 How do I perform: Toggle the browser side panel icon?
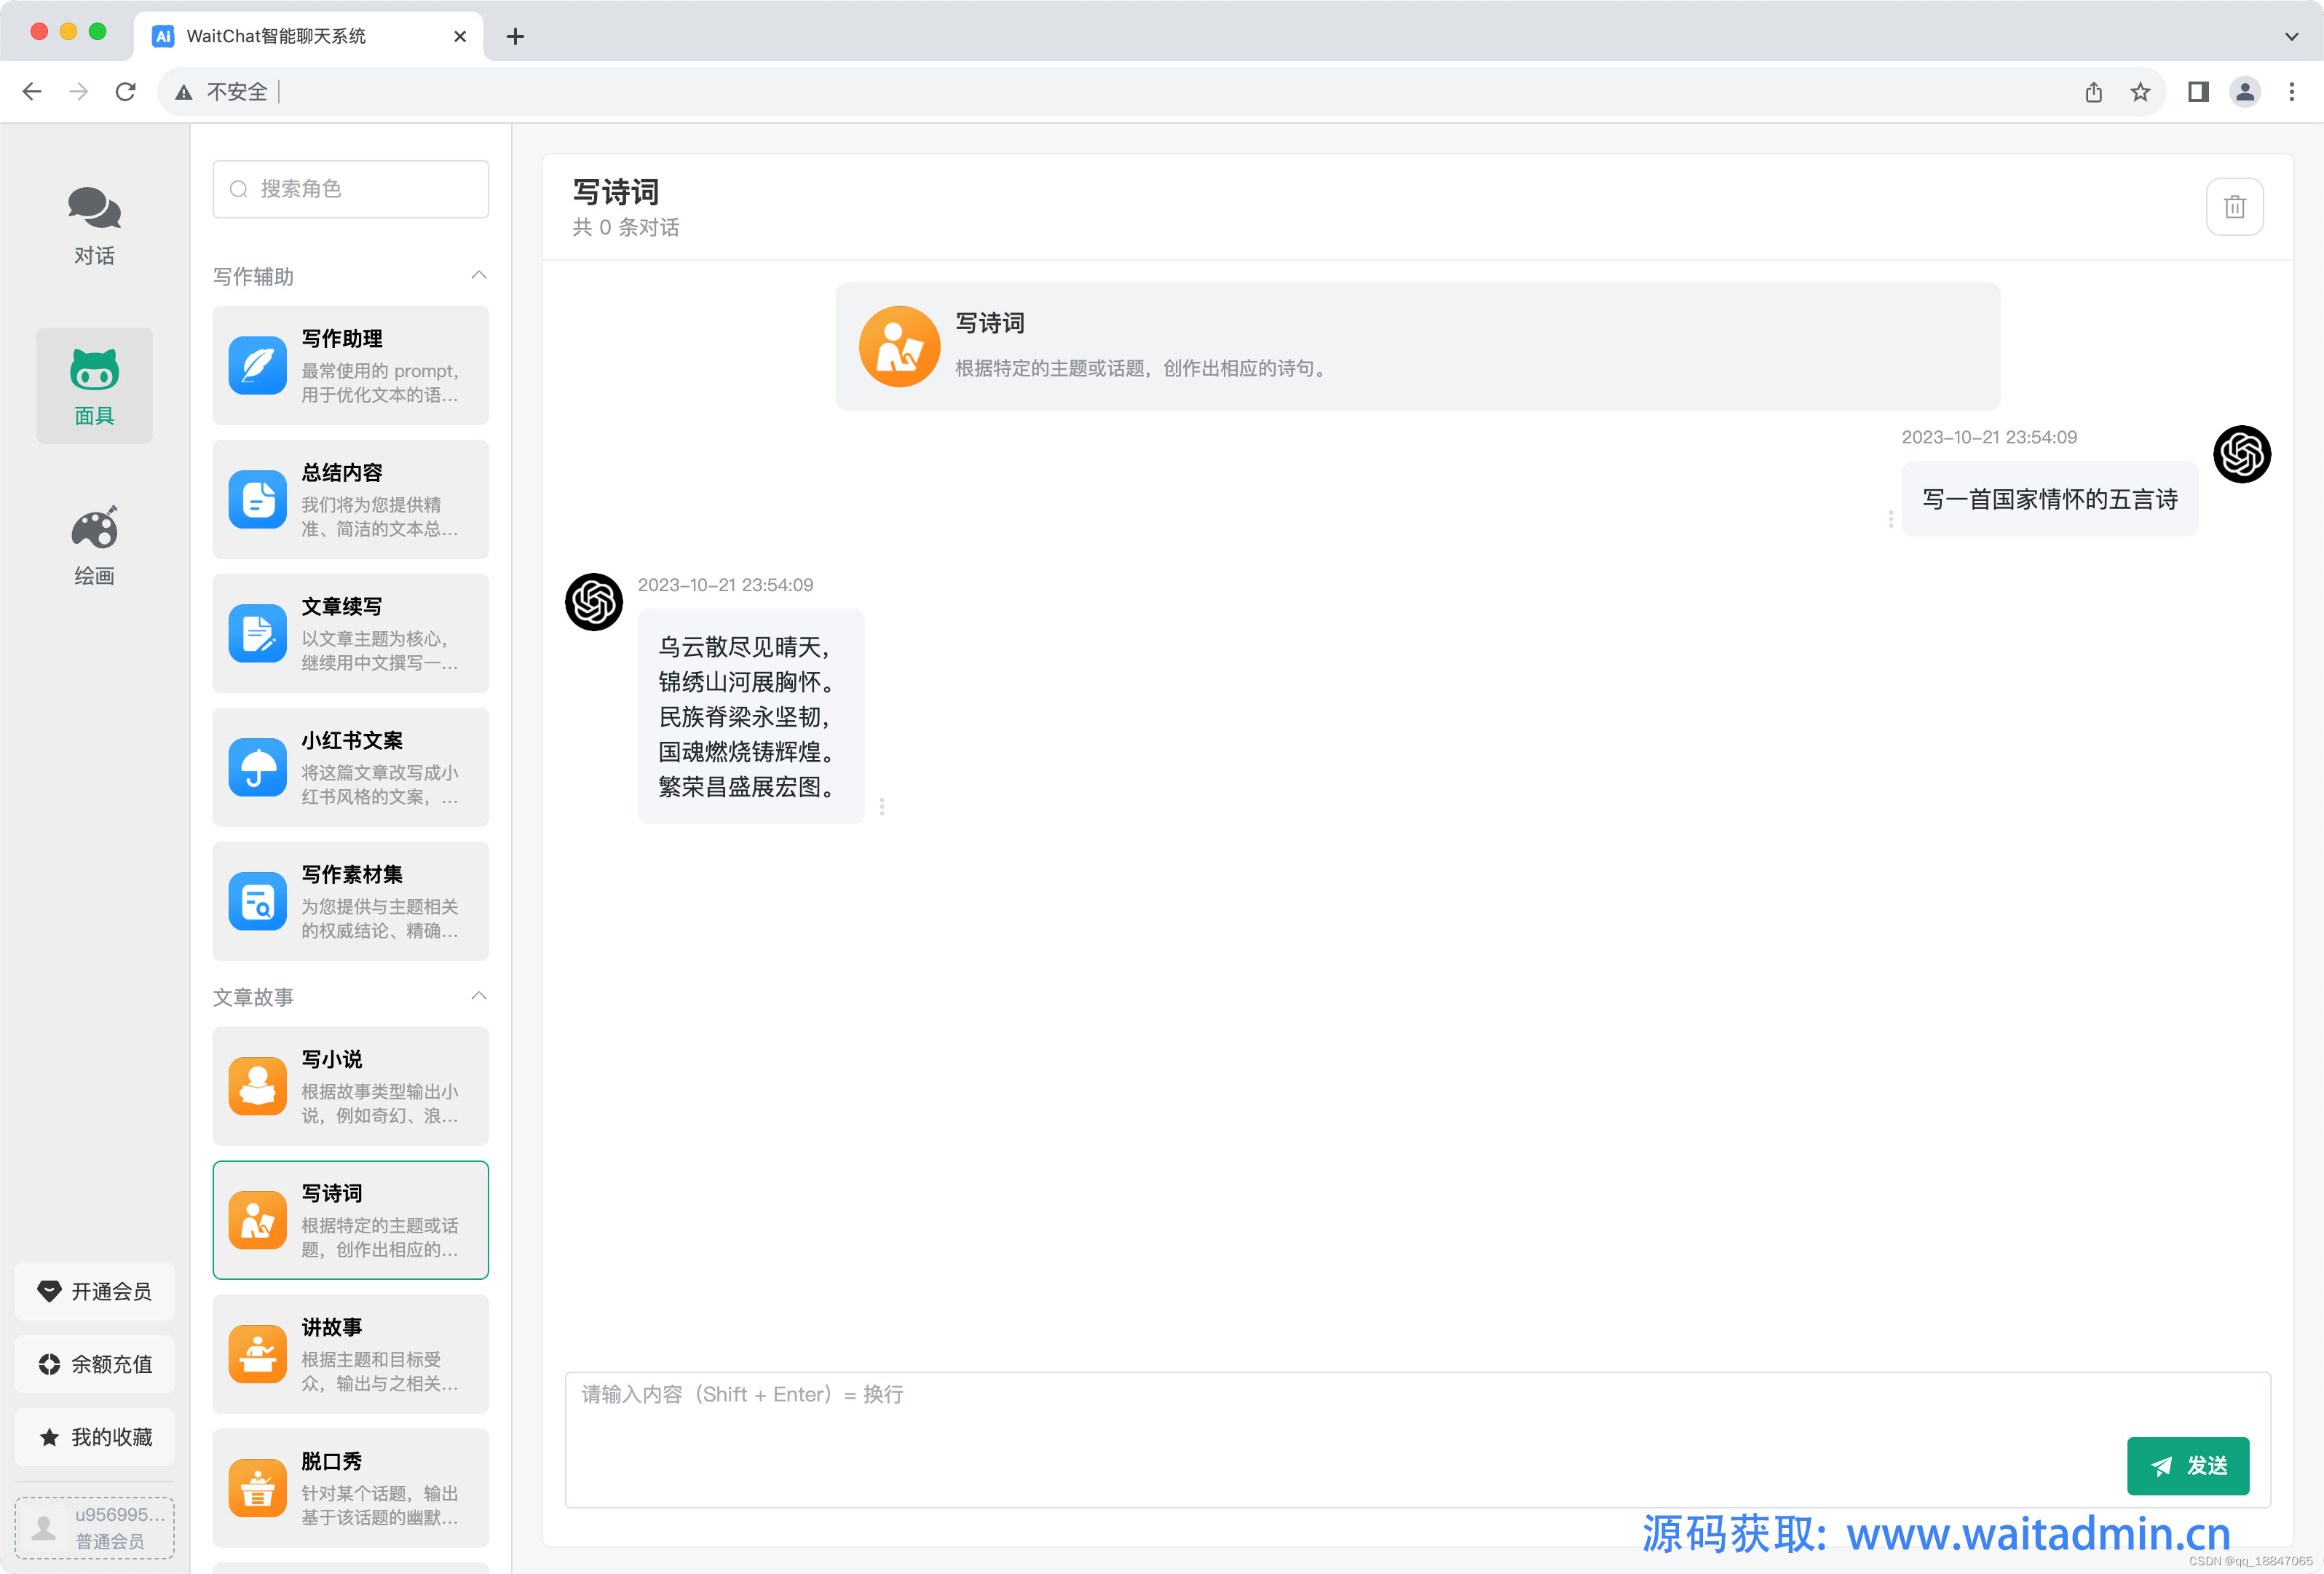point(2197,92)
